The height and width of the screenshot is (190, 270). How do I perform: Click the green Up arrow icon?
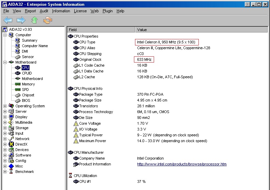point(34,20)
